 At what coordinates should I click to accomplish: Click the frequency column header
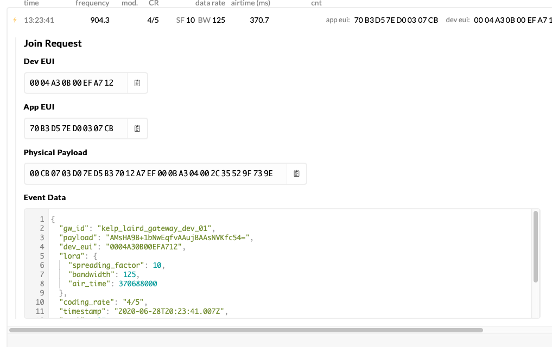point(92,3)
